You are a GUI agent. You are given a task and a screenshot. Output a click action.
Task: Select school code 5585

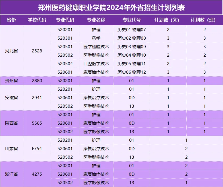coord(37,123)
